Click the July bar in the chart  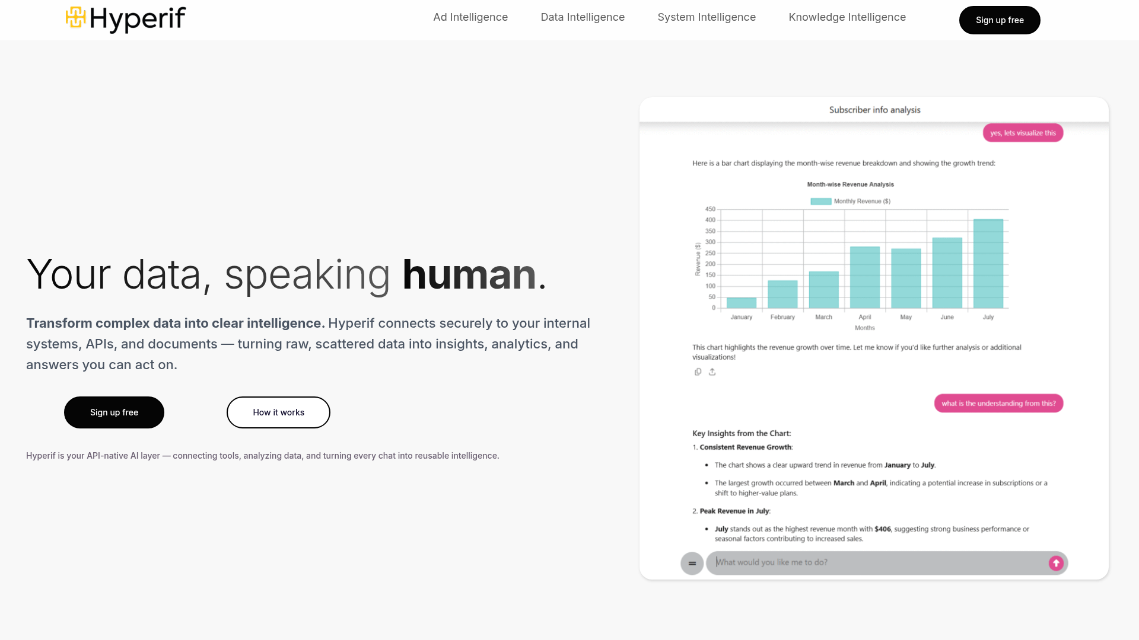(x=988, y=264)
